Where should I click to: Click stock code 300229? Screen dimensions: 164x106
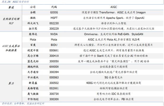[54, 29]
